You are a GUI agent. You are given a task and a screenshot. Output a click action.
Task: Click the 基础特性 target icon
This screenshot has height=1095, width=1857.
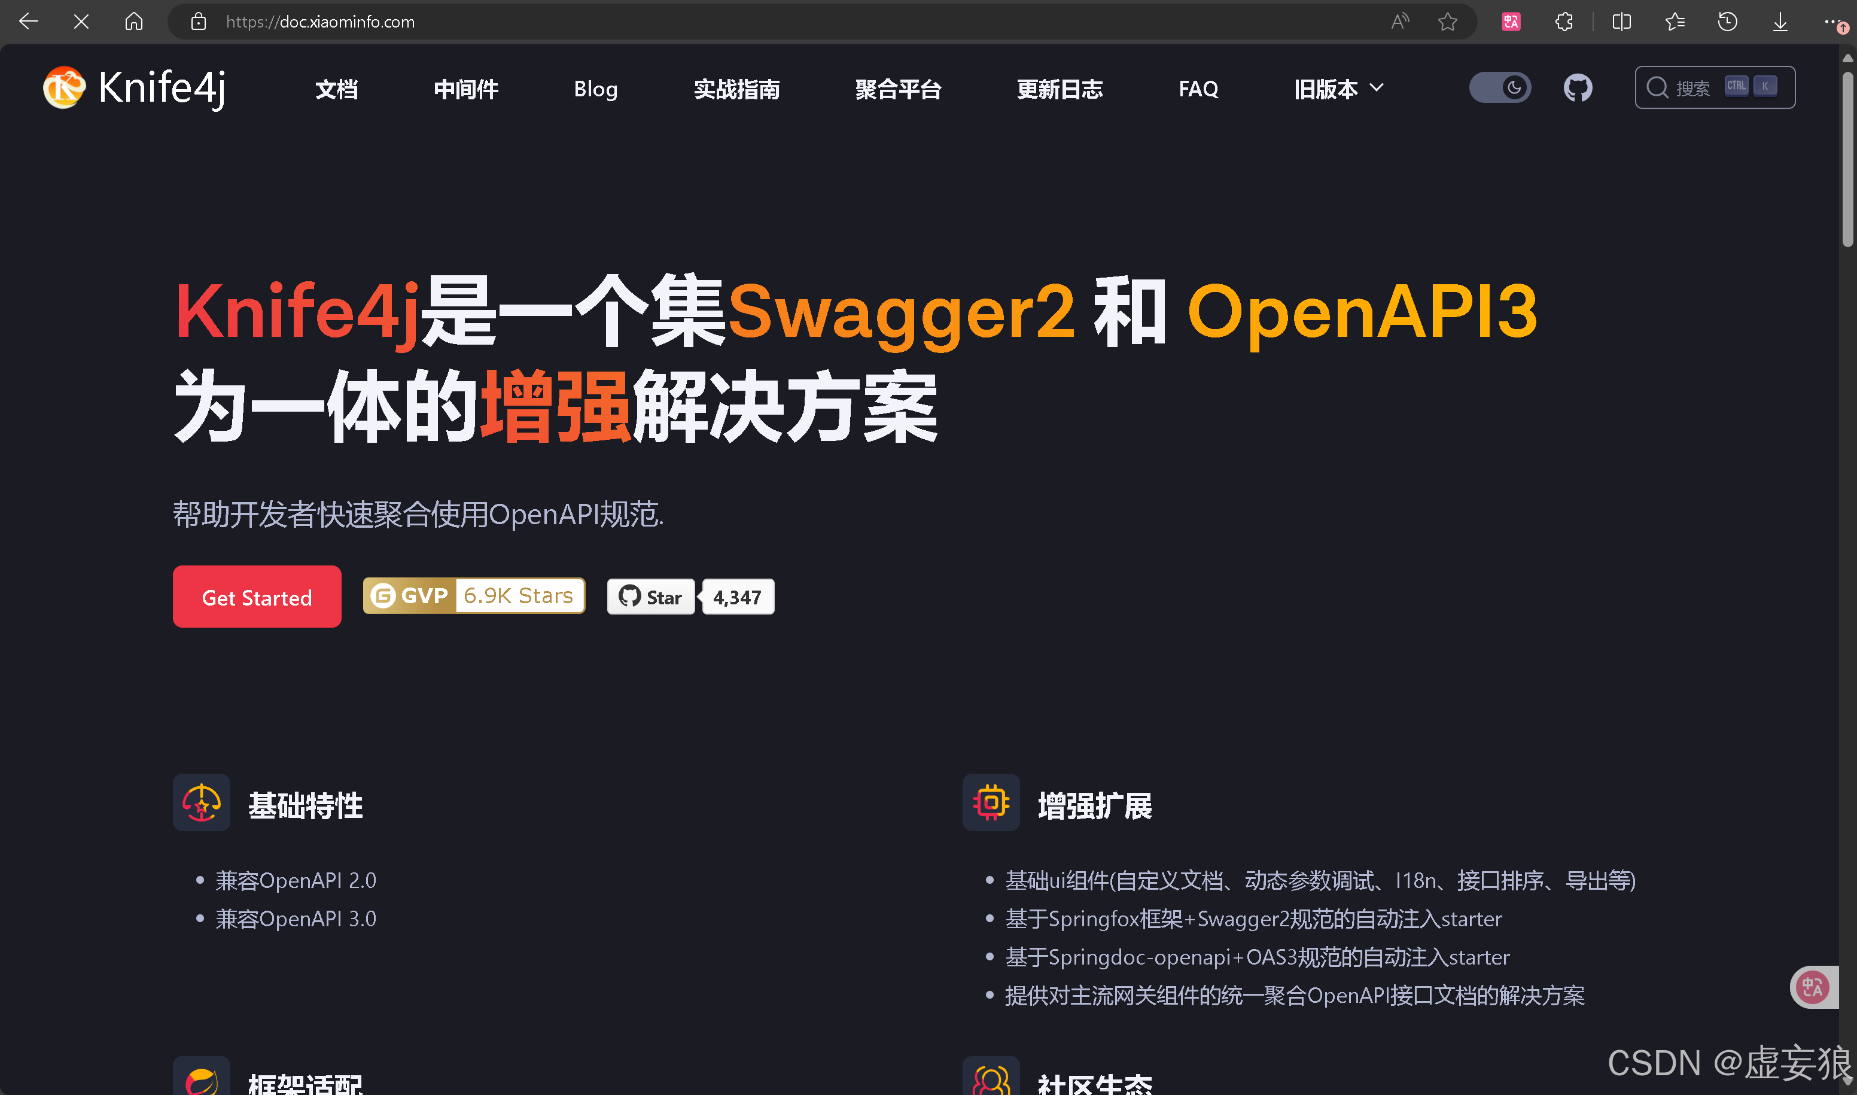[200, 803]
